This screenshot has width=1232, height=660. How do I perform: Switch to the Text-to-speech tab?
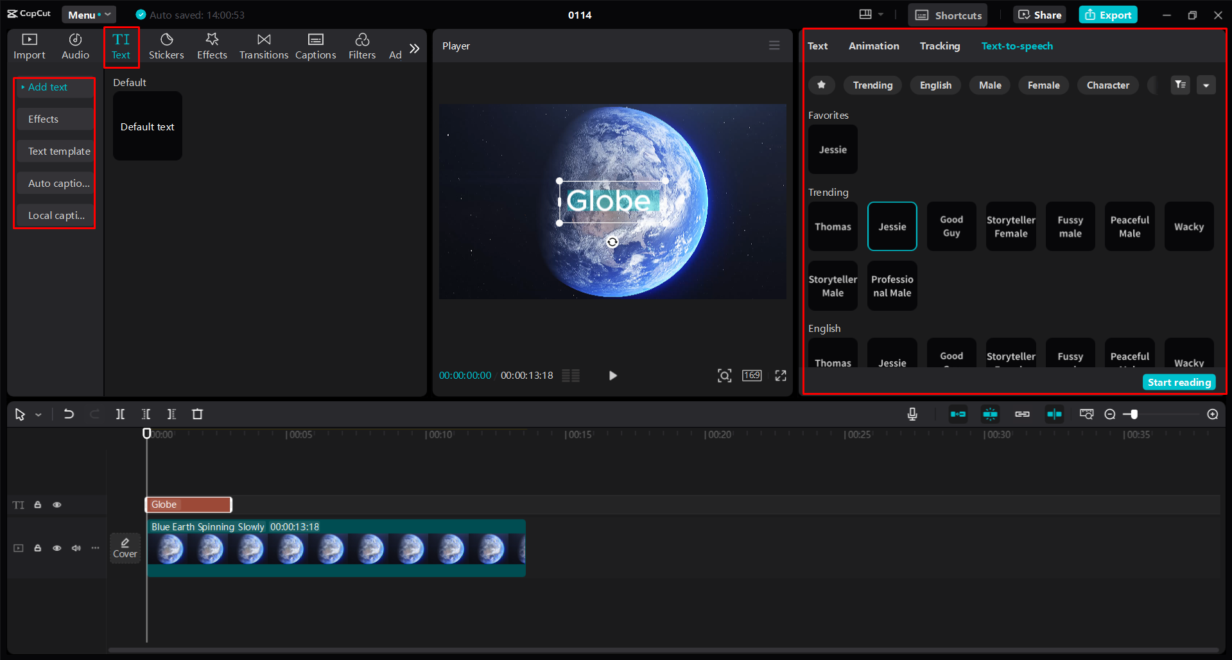[1016, 46]
